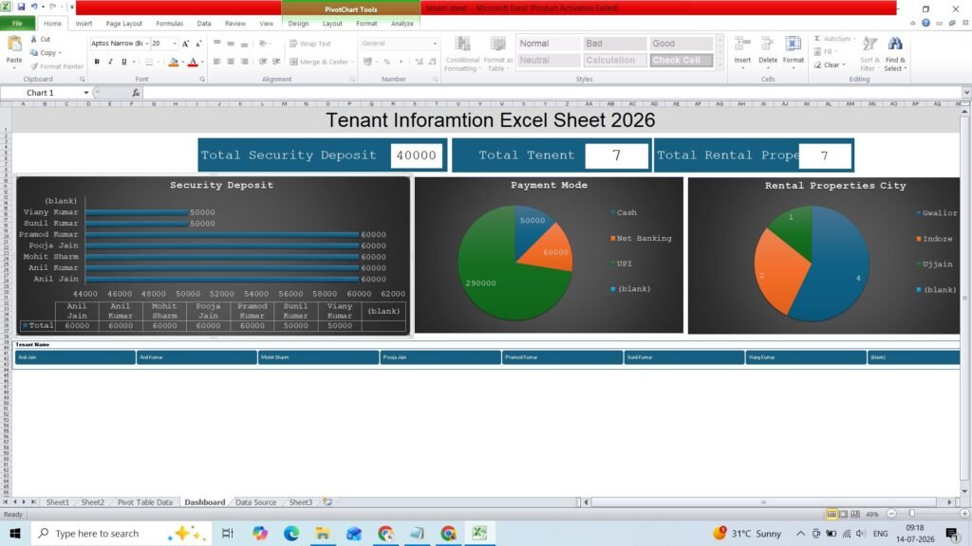Apply the Normal cell style

[548, 44]
